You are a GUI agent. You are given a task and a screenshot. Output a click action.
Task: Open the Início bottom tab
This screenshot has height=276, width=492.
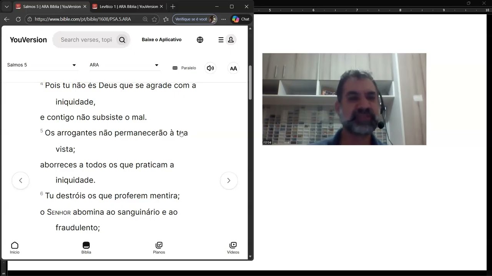pos(15,248)
